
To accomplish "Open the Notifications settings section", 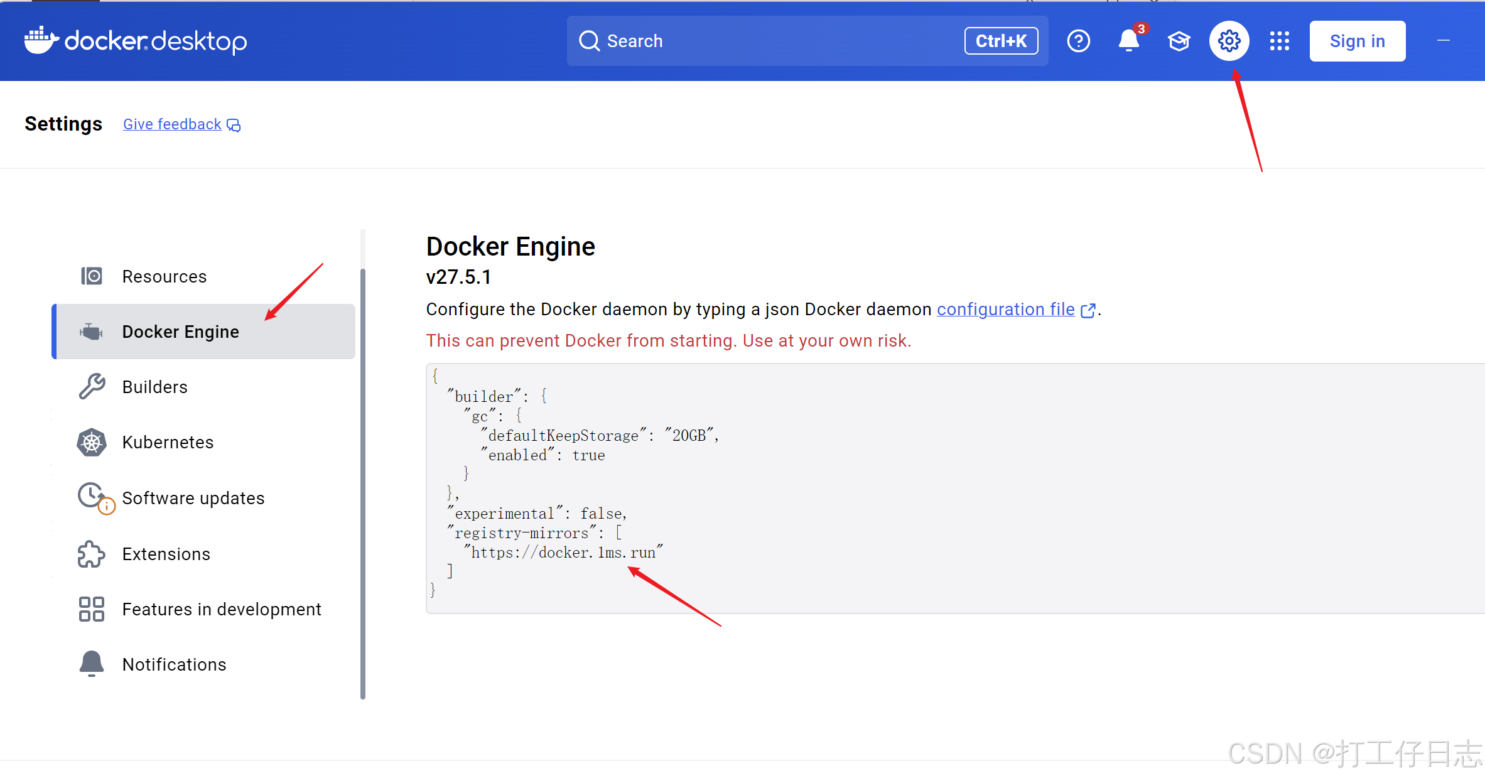I will 175,664.
